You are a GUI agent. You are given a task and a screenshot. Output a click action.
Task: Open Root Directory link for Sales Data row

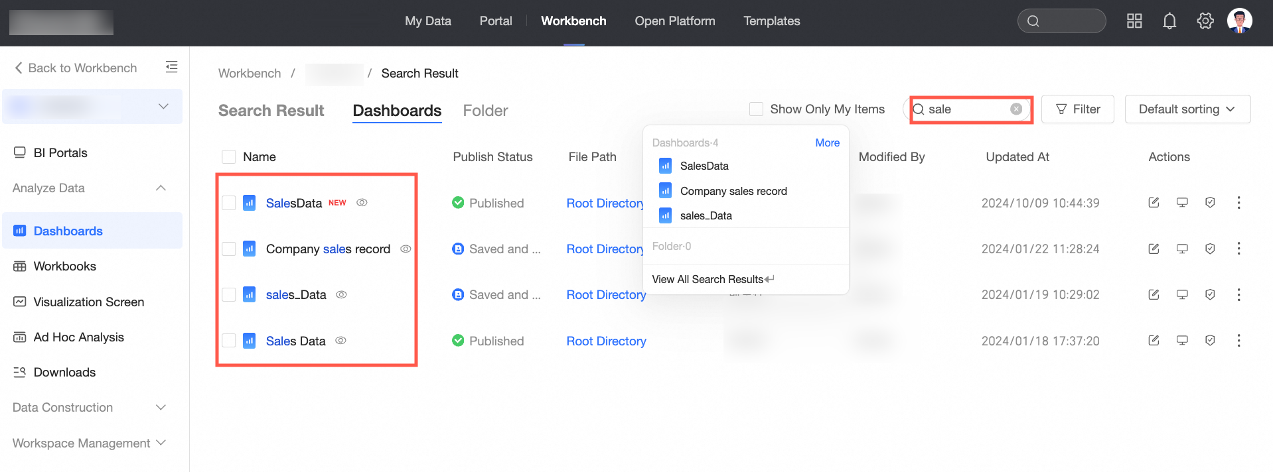coord(606,341)
